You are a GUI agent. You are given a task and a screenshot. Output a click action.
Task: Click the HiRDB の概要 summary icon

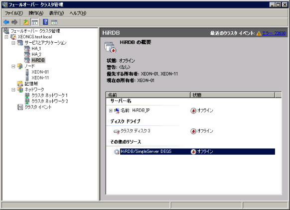pos(111,47)
